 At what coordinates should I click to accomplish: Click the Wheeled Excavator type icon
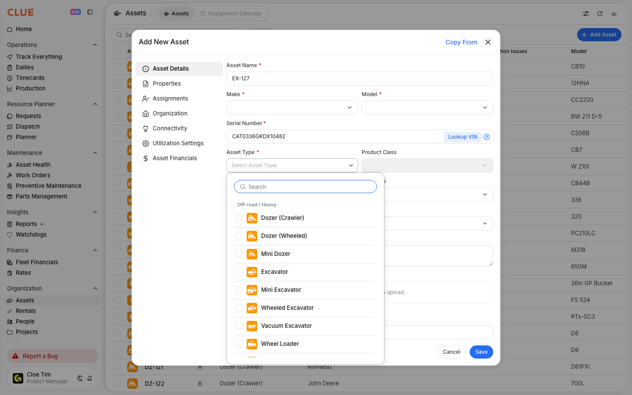click(x=252, y=308)
